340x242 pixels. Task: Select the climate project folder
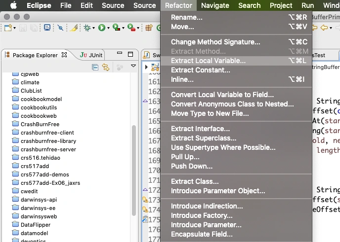[x=30, y=82]
